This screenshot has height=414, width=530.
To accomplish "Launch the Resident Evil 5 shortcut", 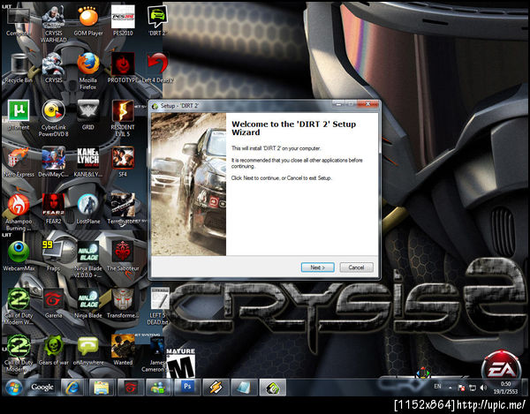I will (x=123, y=118).
